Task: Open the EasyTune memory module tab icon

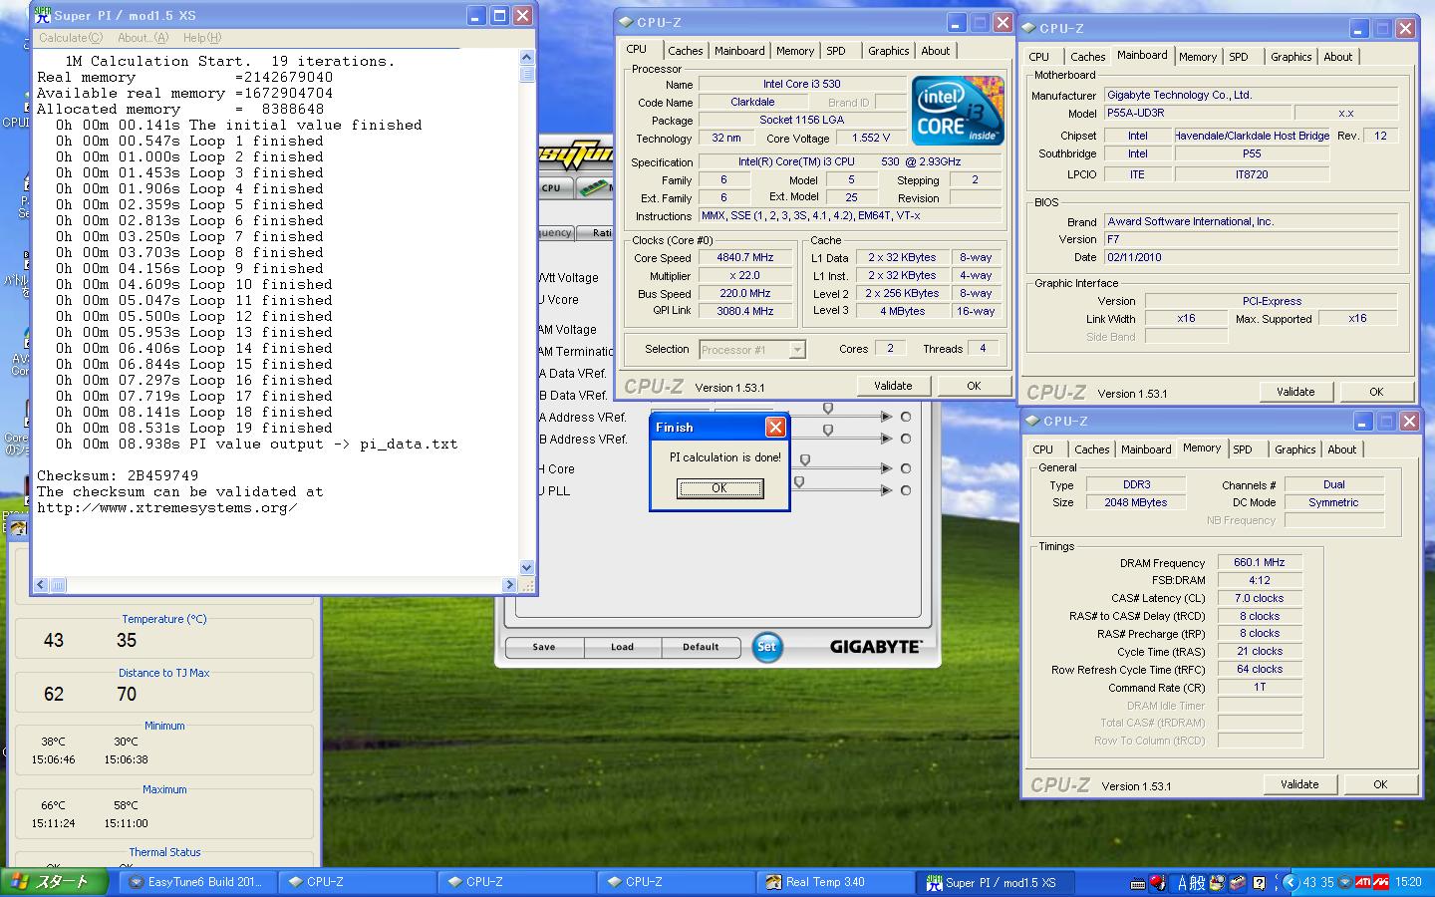Action: pos(594,187)
